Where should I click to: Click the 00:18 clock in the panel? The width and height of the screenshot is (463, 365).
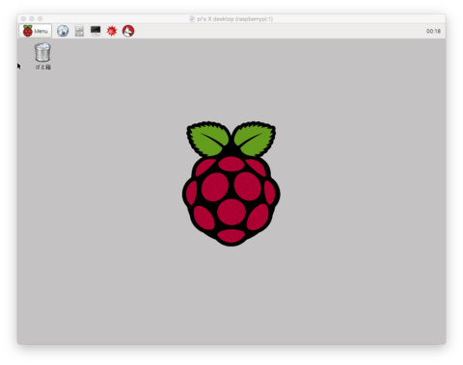tap(433, 31)
